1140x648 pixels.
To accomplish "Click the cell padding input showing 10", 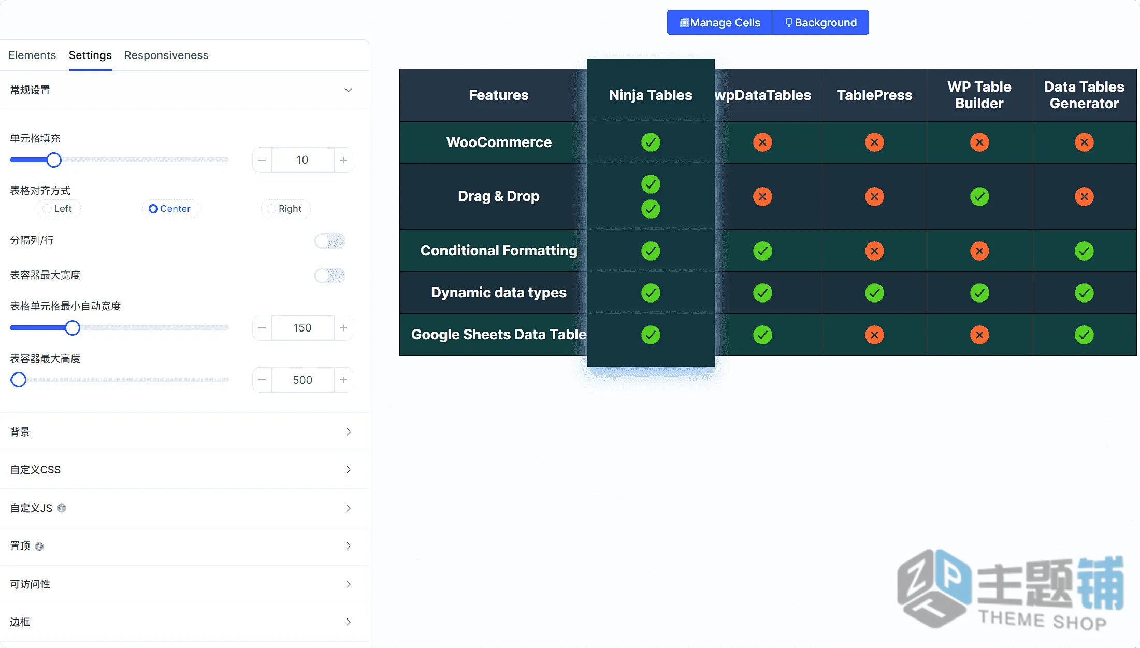I will pyautogui.click(x=303, y=160).
